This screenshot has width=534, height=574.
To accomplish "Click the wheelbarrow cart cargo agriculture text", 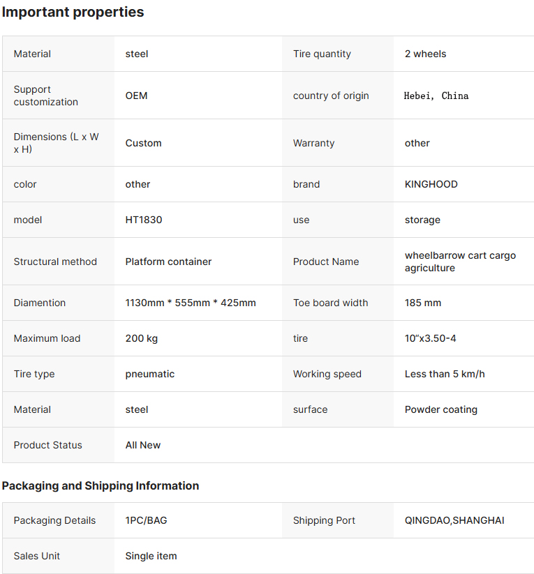I will pyautogui.click(x=460, y=262).
